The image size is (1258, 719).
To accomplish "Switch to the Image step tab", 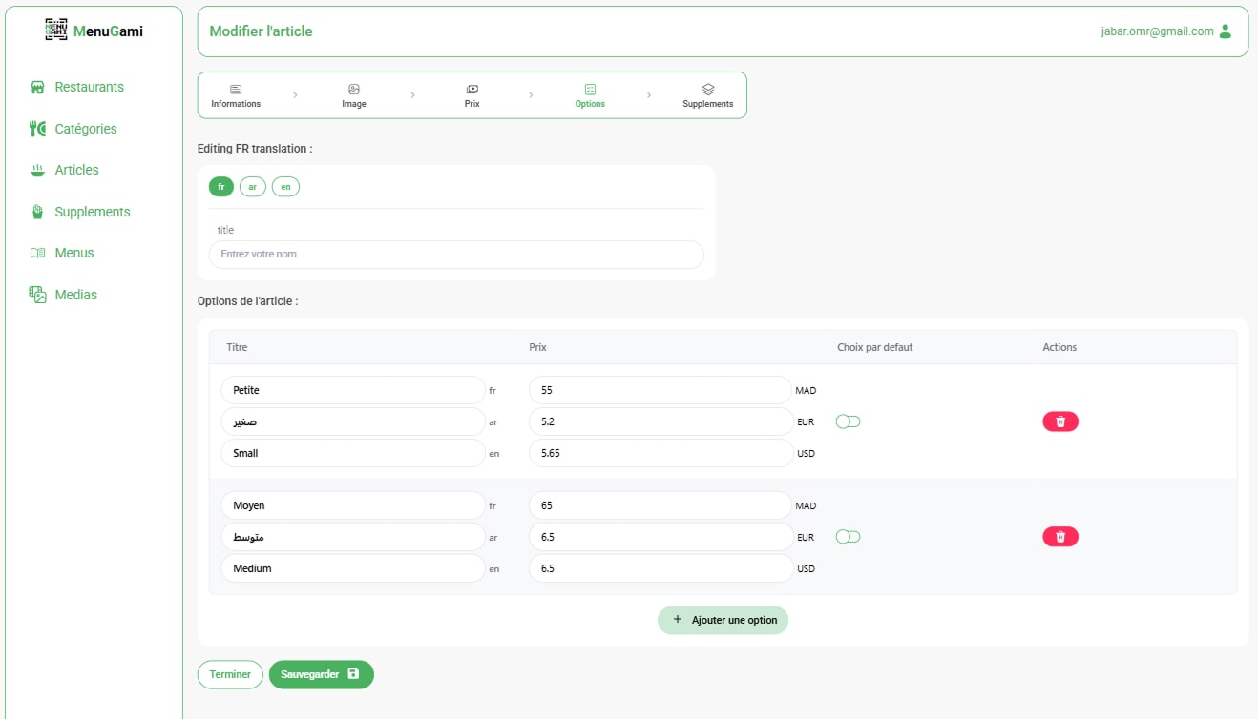I will [354, 95].
